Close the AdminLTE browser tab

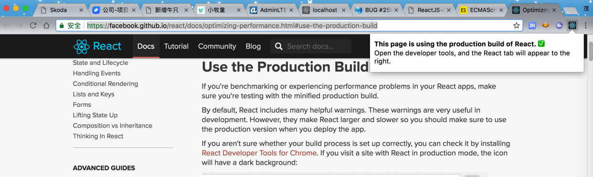tap(291, 10)
